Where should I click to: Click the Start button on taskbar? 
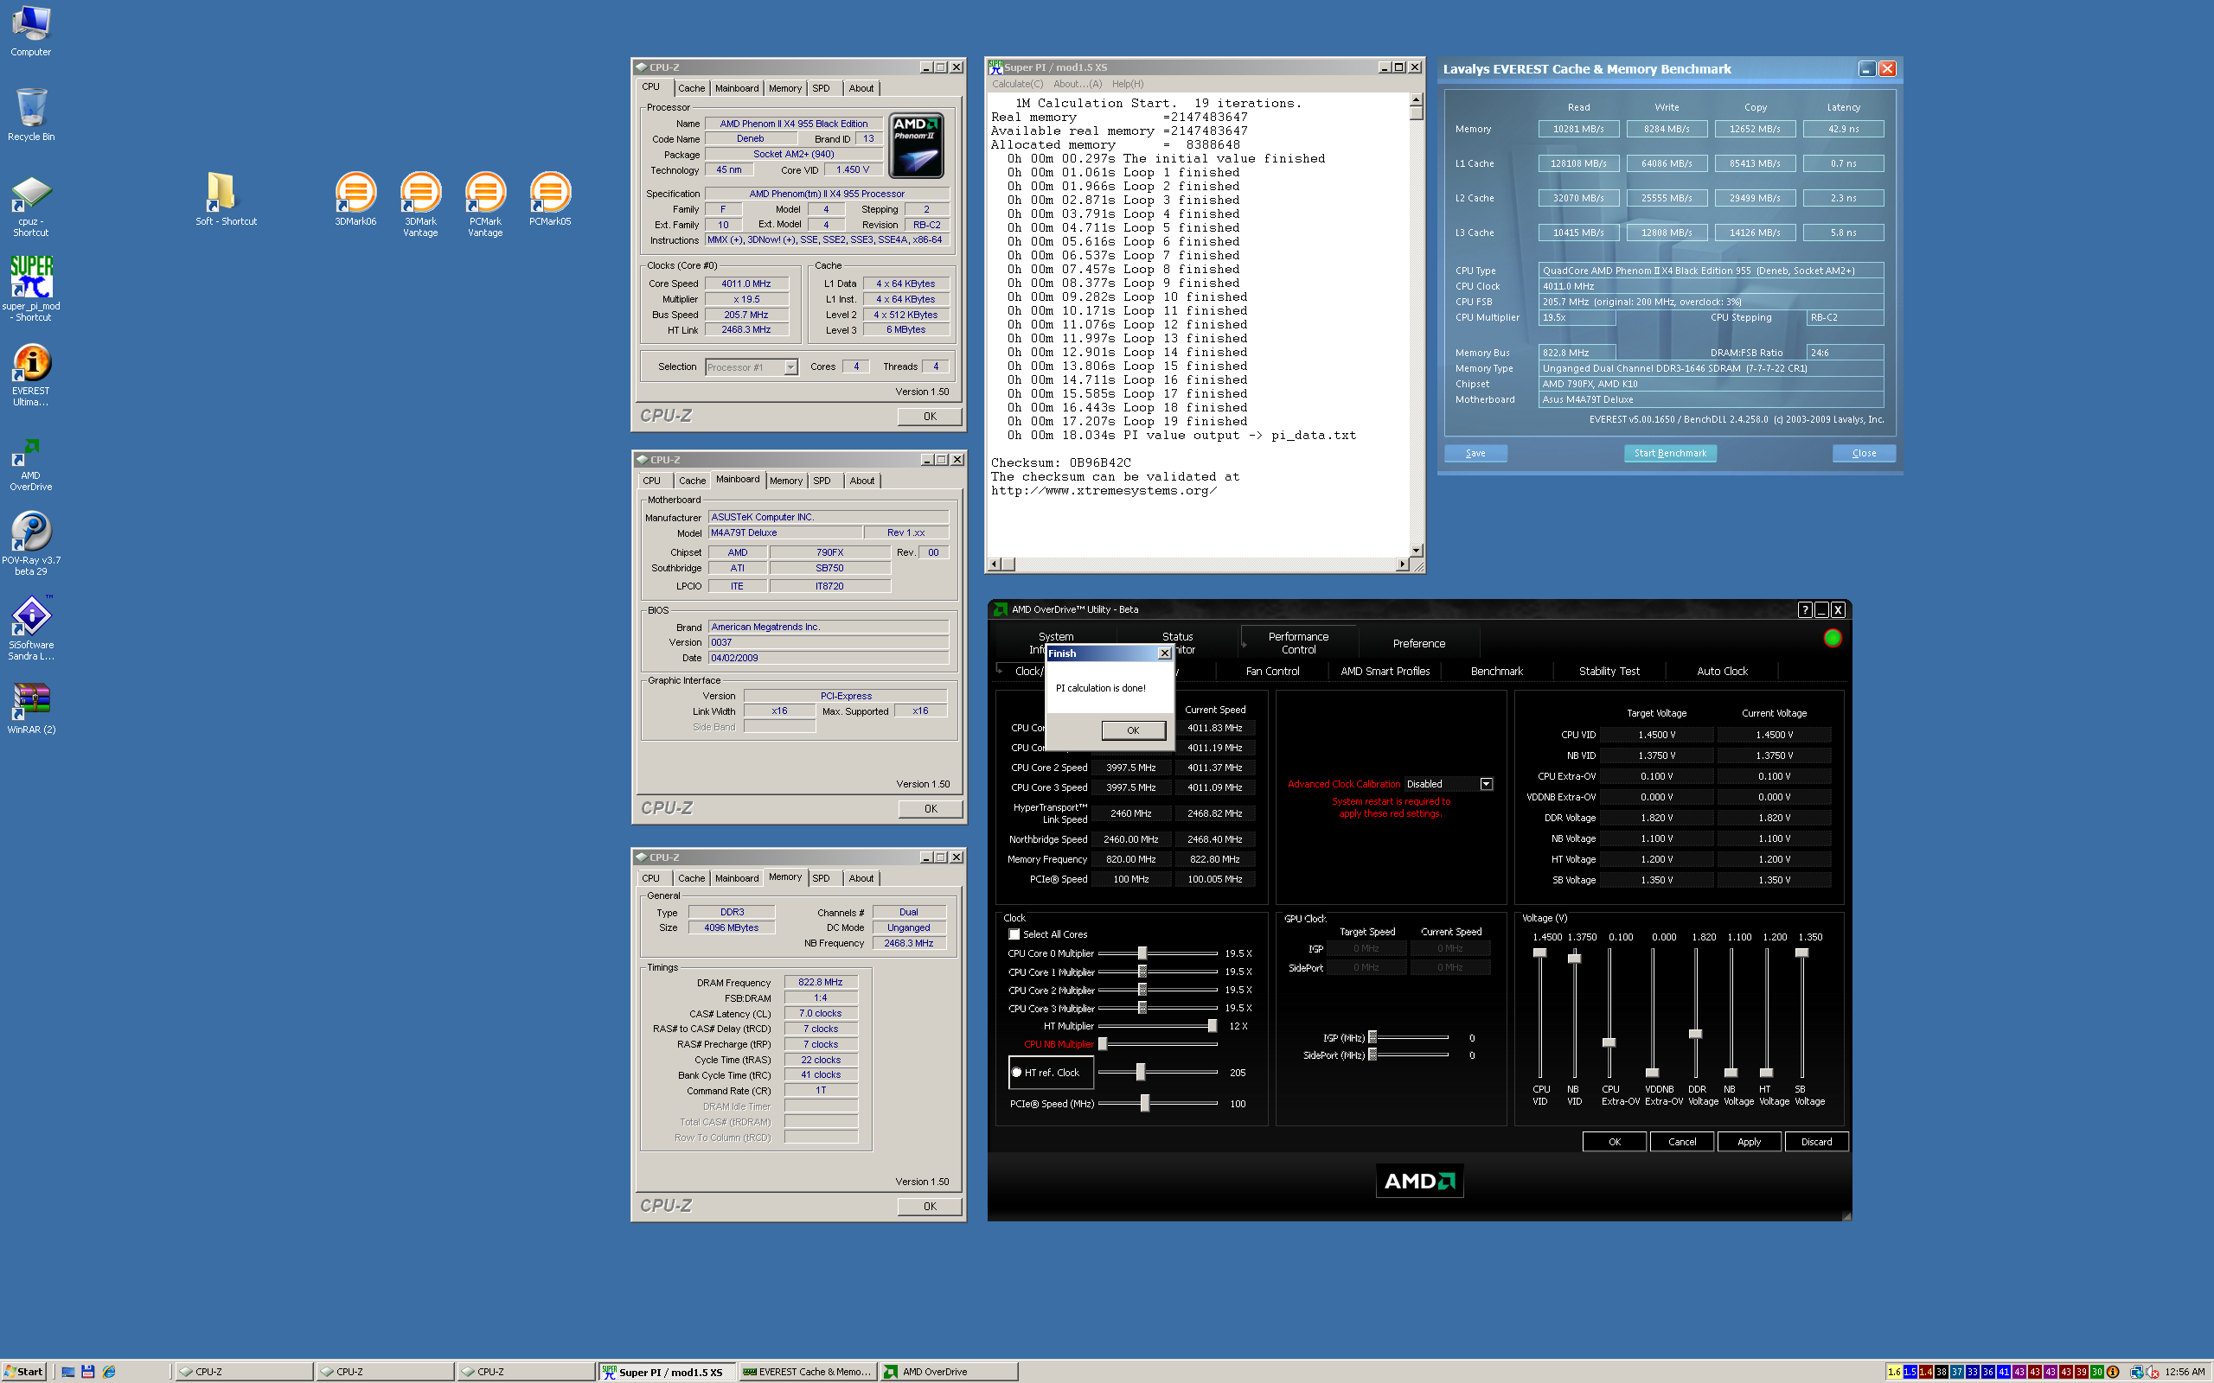(22, 1371)
